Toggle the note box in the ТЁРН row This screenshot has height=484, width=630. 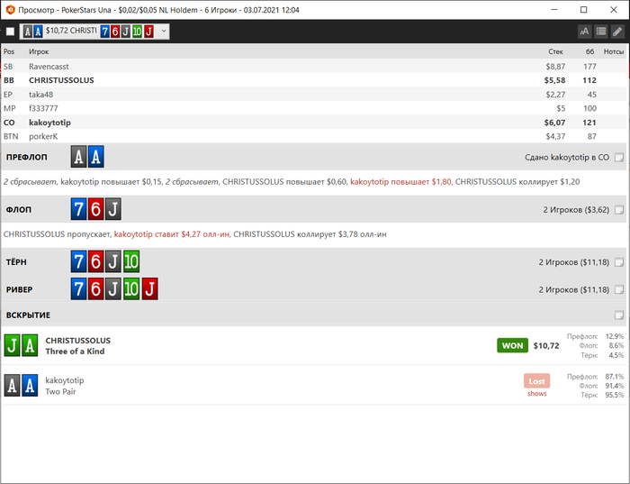(x=619, y=262)
